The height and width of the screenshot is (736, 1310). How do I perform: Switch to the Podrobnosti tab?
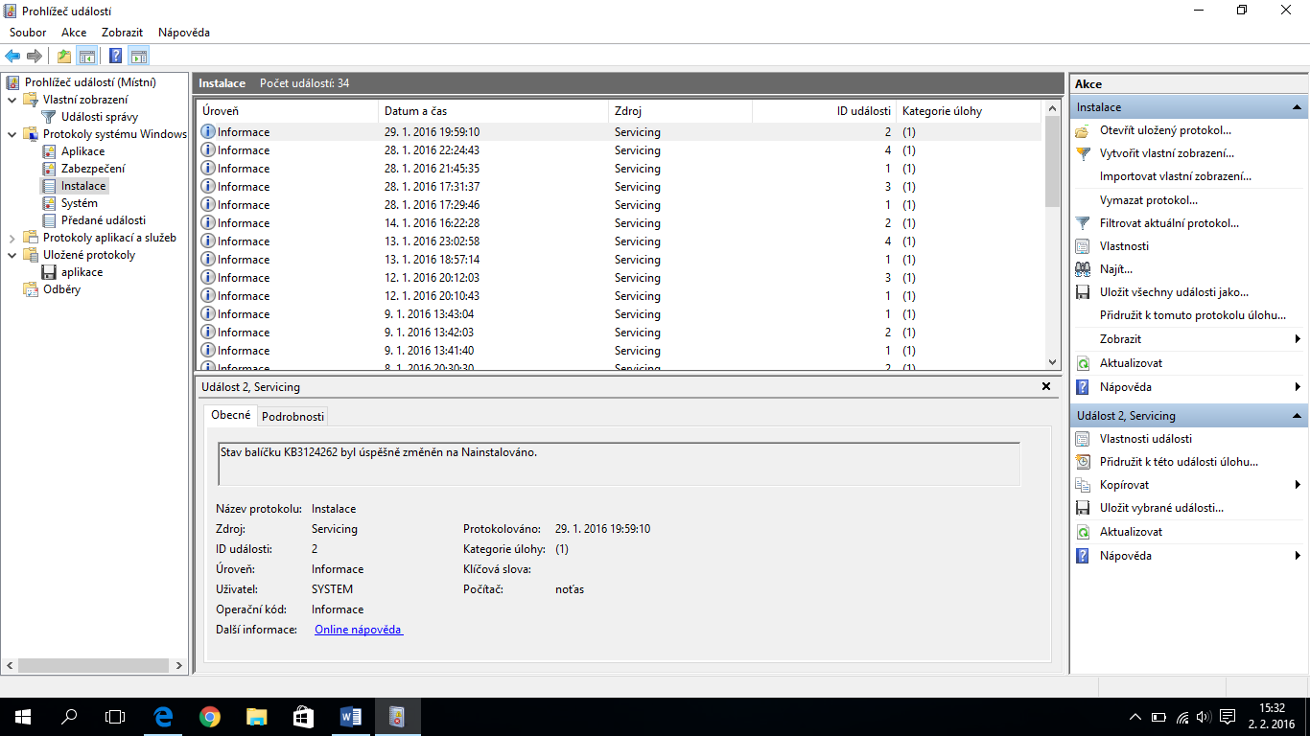coord(293,416)
